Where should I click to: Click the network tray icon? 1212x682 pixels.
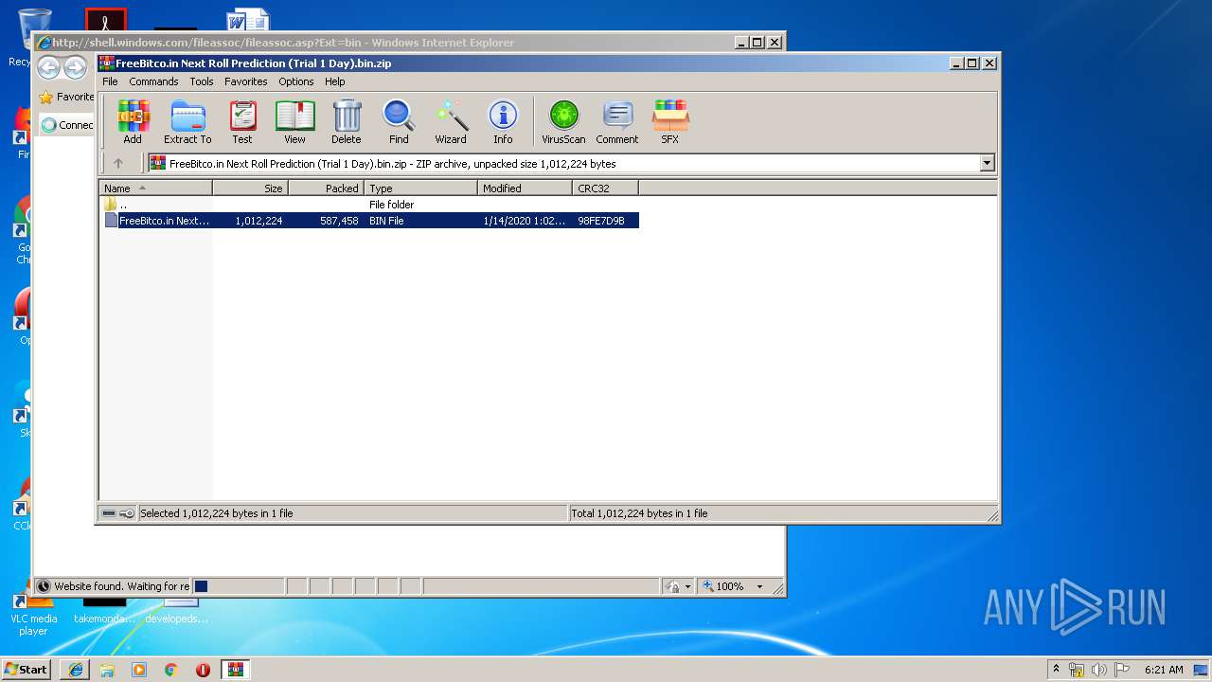[1077, 670]
